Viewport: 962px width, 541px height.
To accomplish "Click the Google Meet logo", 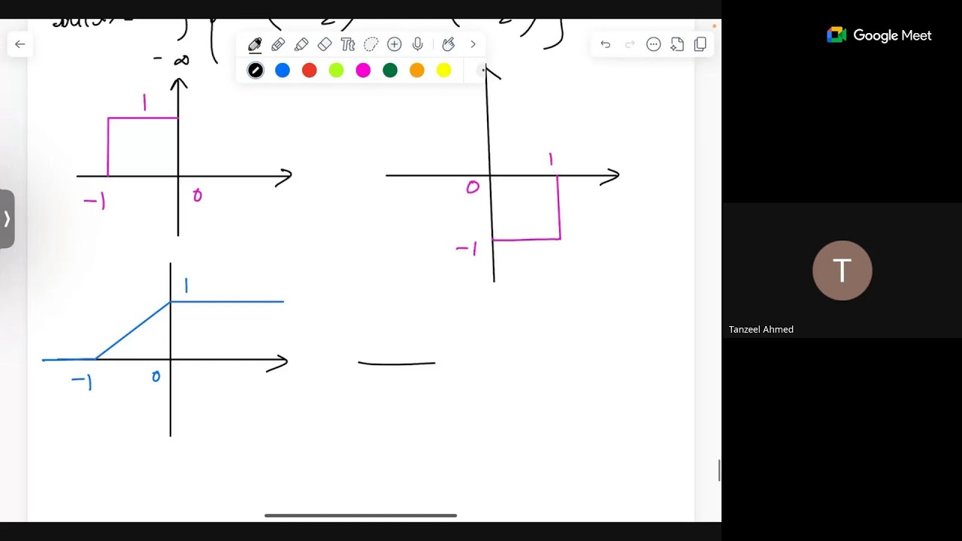I will point(879,35).
